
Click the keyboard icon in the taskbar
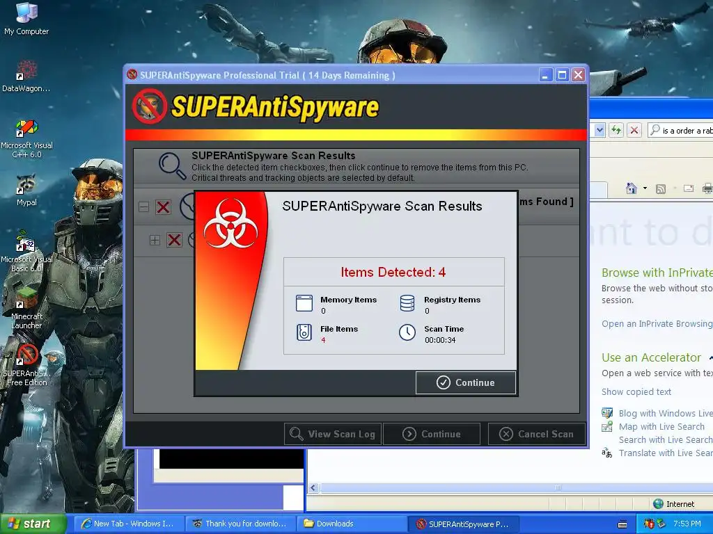click(x=622, y=524)
